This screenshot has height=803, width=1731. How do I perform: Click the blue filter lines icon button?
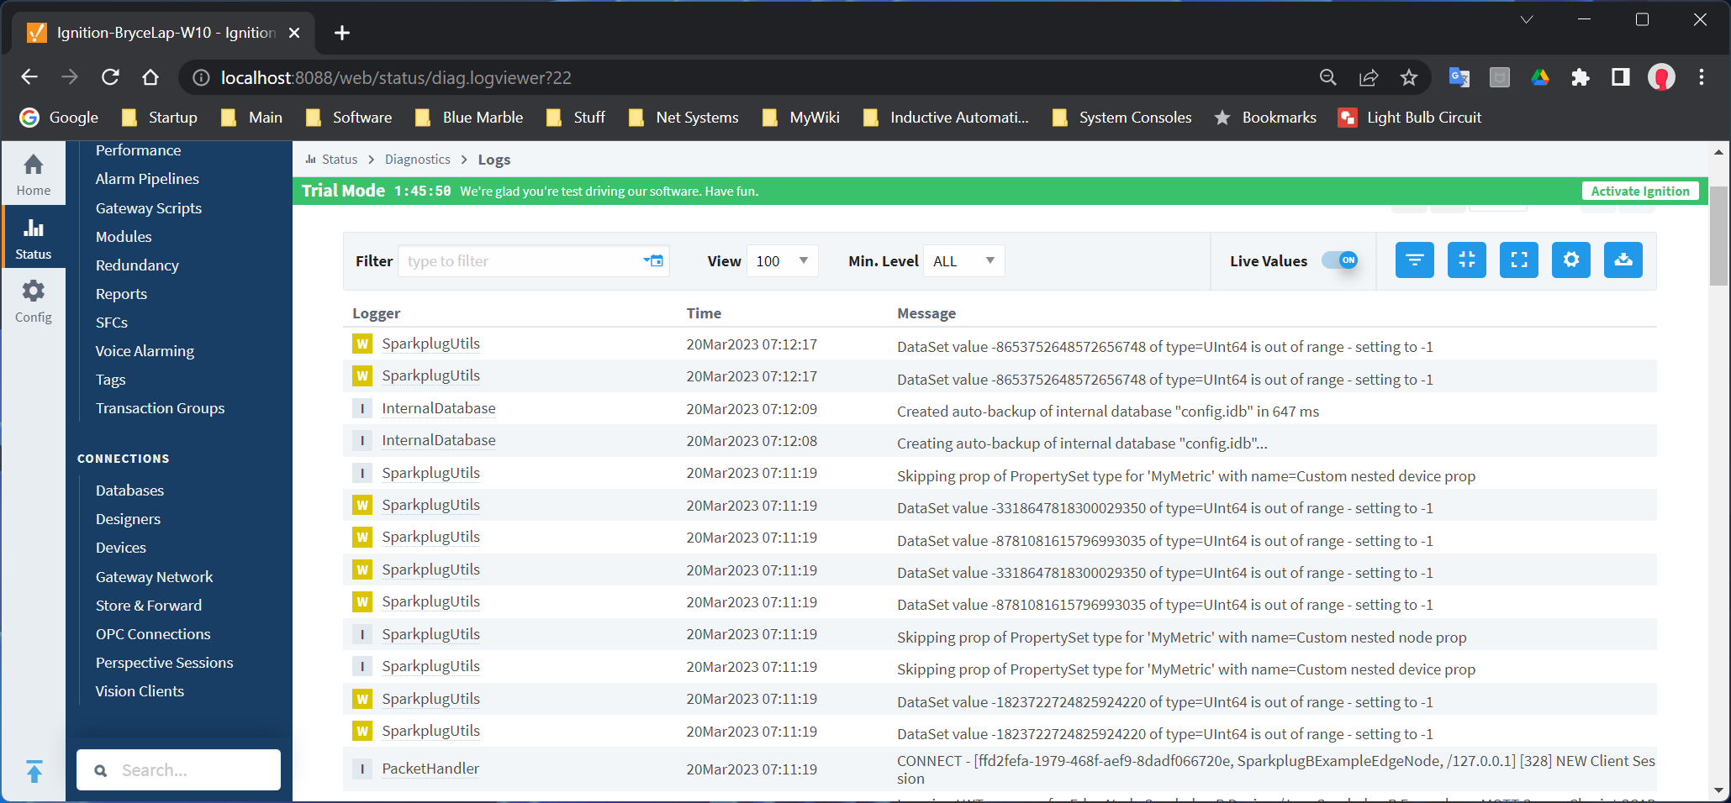[1414, 260]
